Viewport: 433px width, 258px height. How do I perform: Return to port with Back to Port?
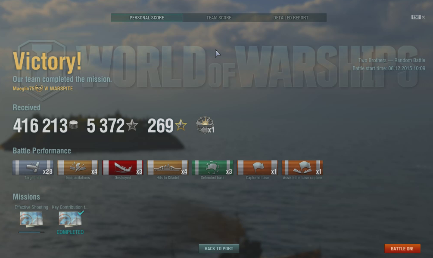pyautogui.click(x=219, y=249)
